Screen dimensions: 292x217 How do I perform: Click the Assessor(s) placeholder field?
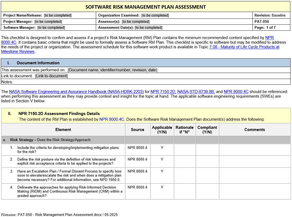[x=136, y=21]
